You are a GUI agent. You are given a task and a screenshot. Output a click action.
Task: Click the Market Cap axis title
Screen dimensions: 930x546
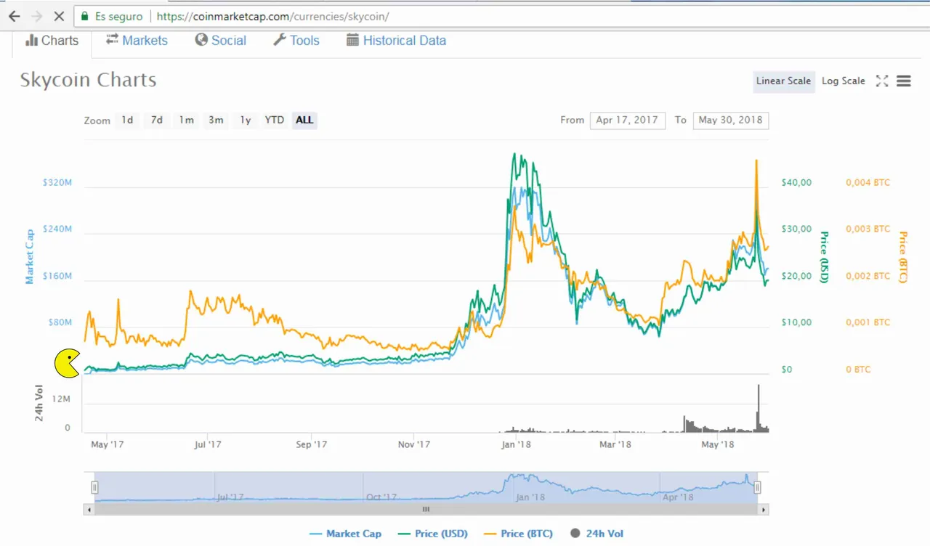point(30,256)
